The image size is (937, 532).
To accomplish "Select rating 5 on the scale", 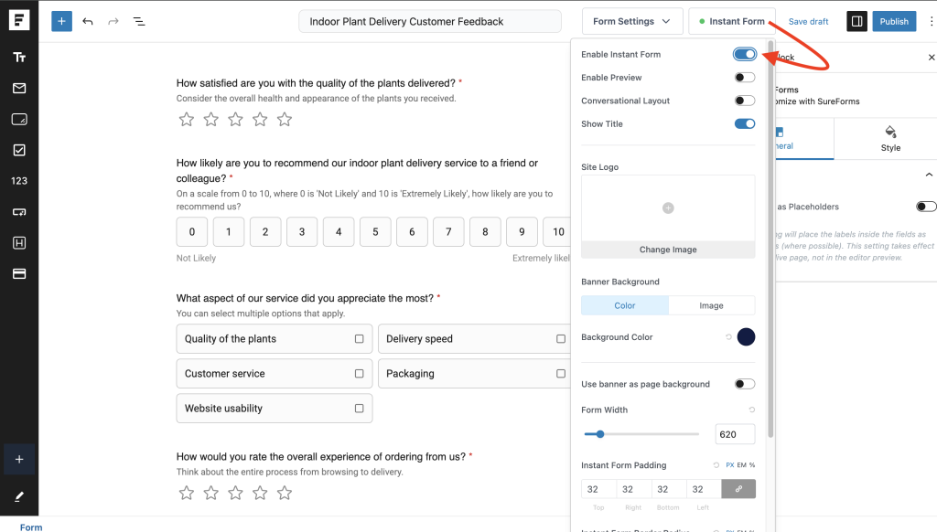I will [375, 231].
